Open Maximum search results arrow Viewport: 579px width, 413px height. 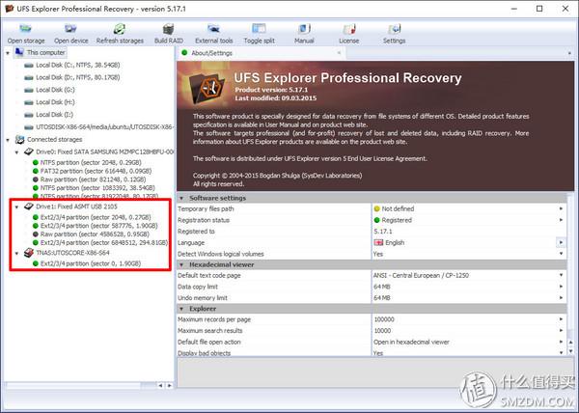point(561,331)
